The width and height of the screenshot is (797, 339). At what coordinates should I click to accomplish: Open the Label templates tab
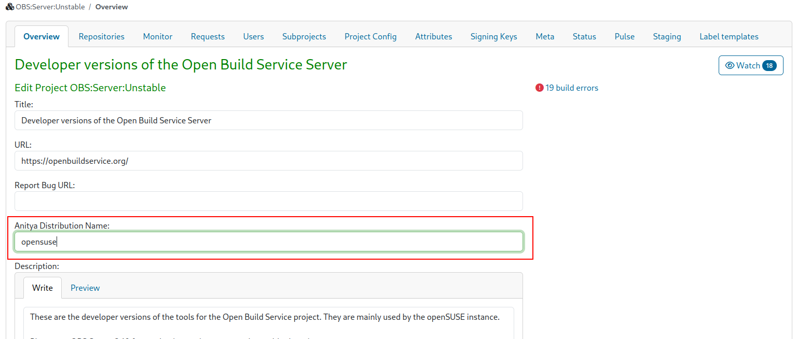729,36
